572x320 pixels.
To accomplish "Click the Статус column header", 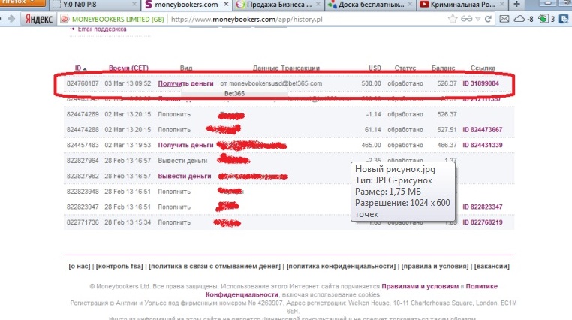I will pyautogui.click(x=405, y=68).
